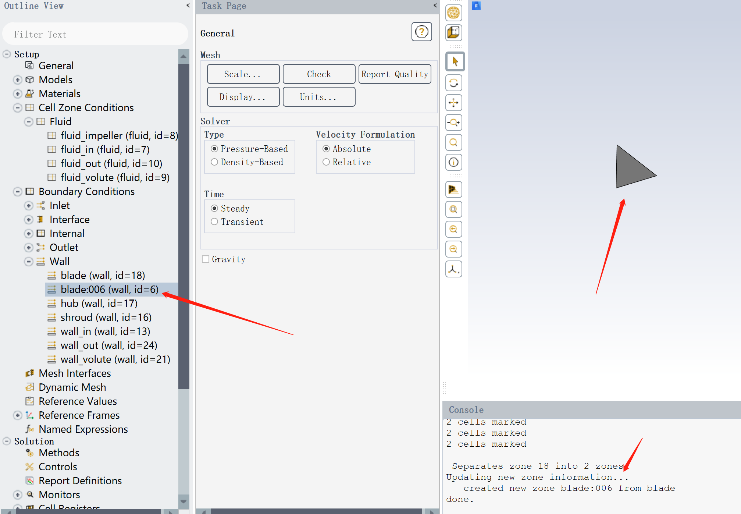The height and width of the screenshot is (514, 741).
Task: Click the Filter Text input field
Action: pyautogui.click(x=95, y=35)
